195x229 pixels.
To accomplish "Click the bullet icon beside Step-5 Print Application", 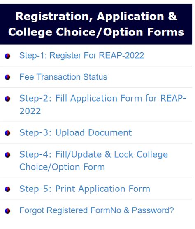I will [7, 189].
